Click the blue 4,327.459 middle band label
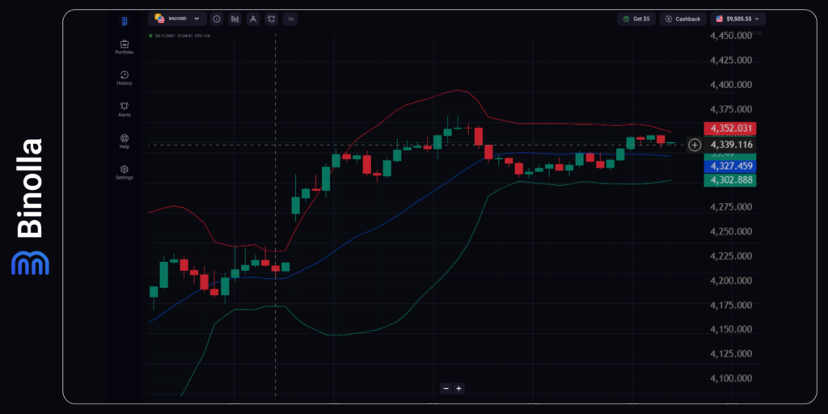 730,167
